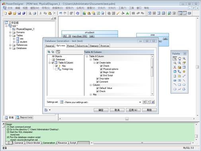The image size is (201, 151).
Task: Switch to the General tab in dialog
Action: [x=50, y=46]
